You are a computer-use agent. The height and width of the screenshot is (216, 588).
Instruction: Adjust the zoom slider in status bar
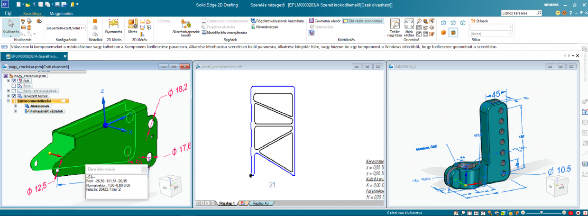(541, 213)
